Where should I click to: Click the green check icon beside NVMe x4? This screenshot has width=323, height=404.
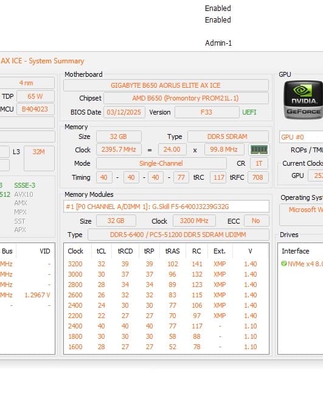(x=284, y=264)
